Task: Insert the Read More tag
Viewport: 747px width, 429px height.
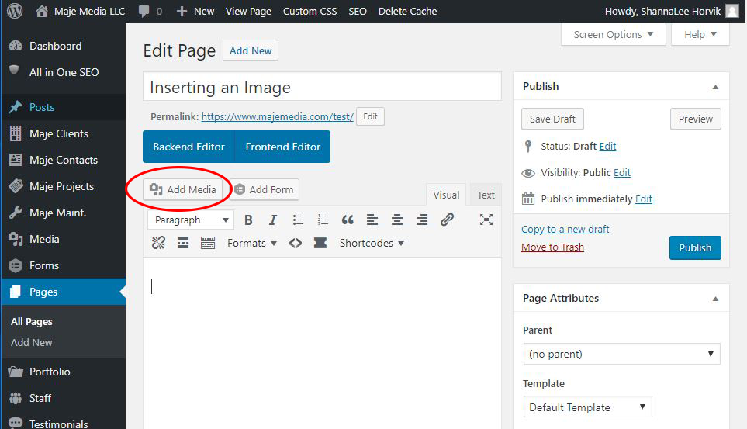Action: tap(183, 243)
